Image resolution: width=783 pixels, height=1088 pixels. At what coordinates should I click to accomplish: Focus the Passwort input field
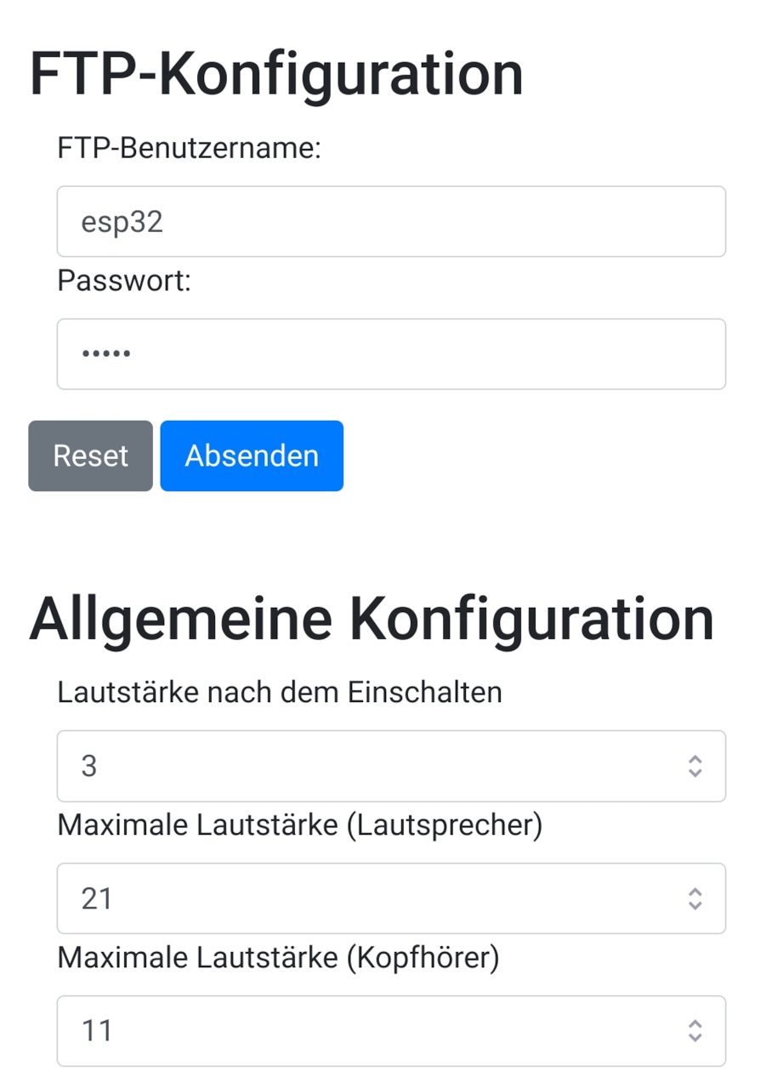(391, 354)
